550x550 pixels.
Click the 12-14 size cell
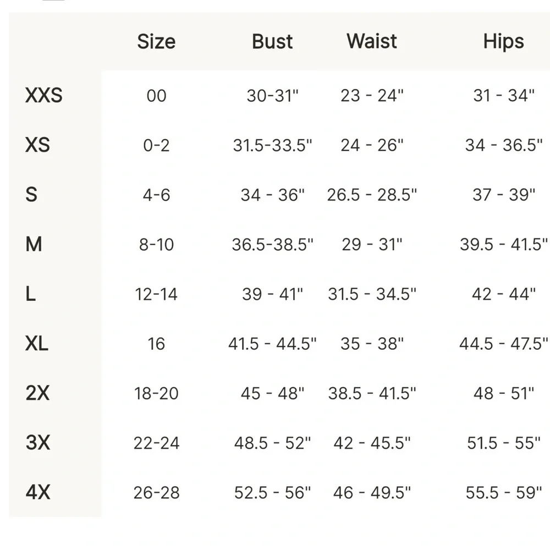tap(156, 294)
